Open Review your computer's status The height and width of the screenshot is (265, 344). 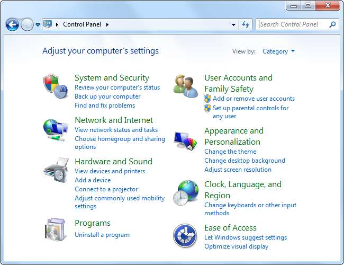point(117,87)
